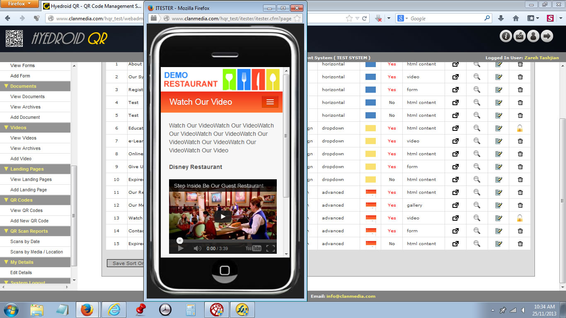566x318 pixels.
Task: Edit row 3 form page
Action: pyautogui.click(x=498, y=89)
